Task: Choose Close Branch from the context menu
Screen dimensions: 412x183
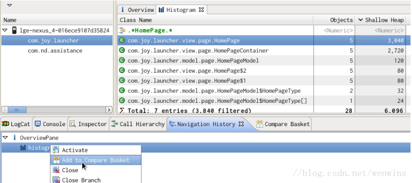Action: (96, 180)
